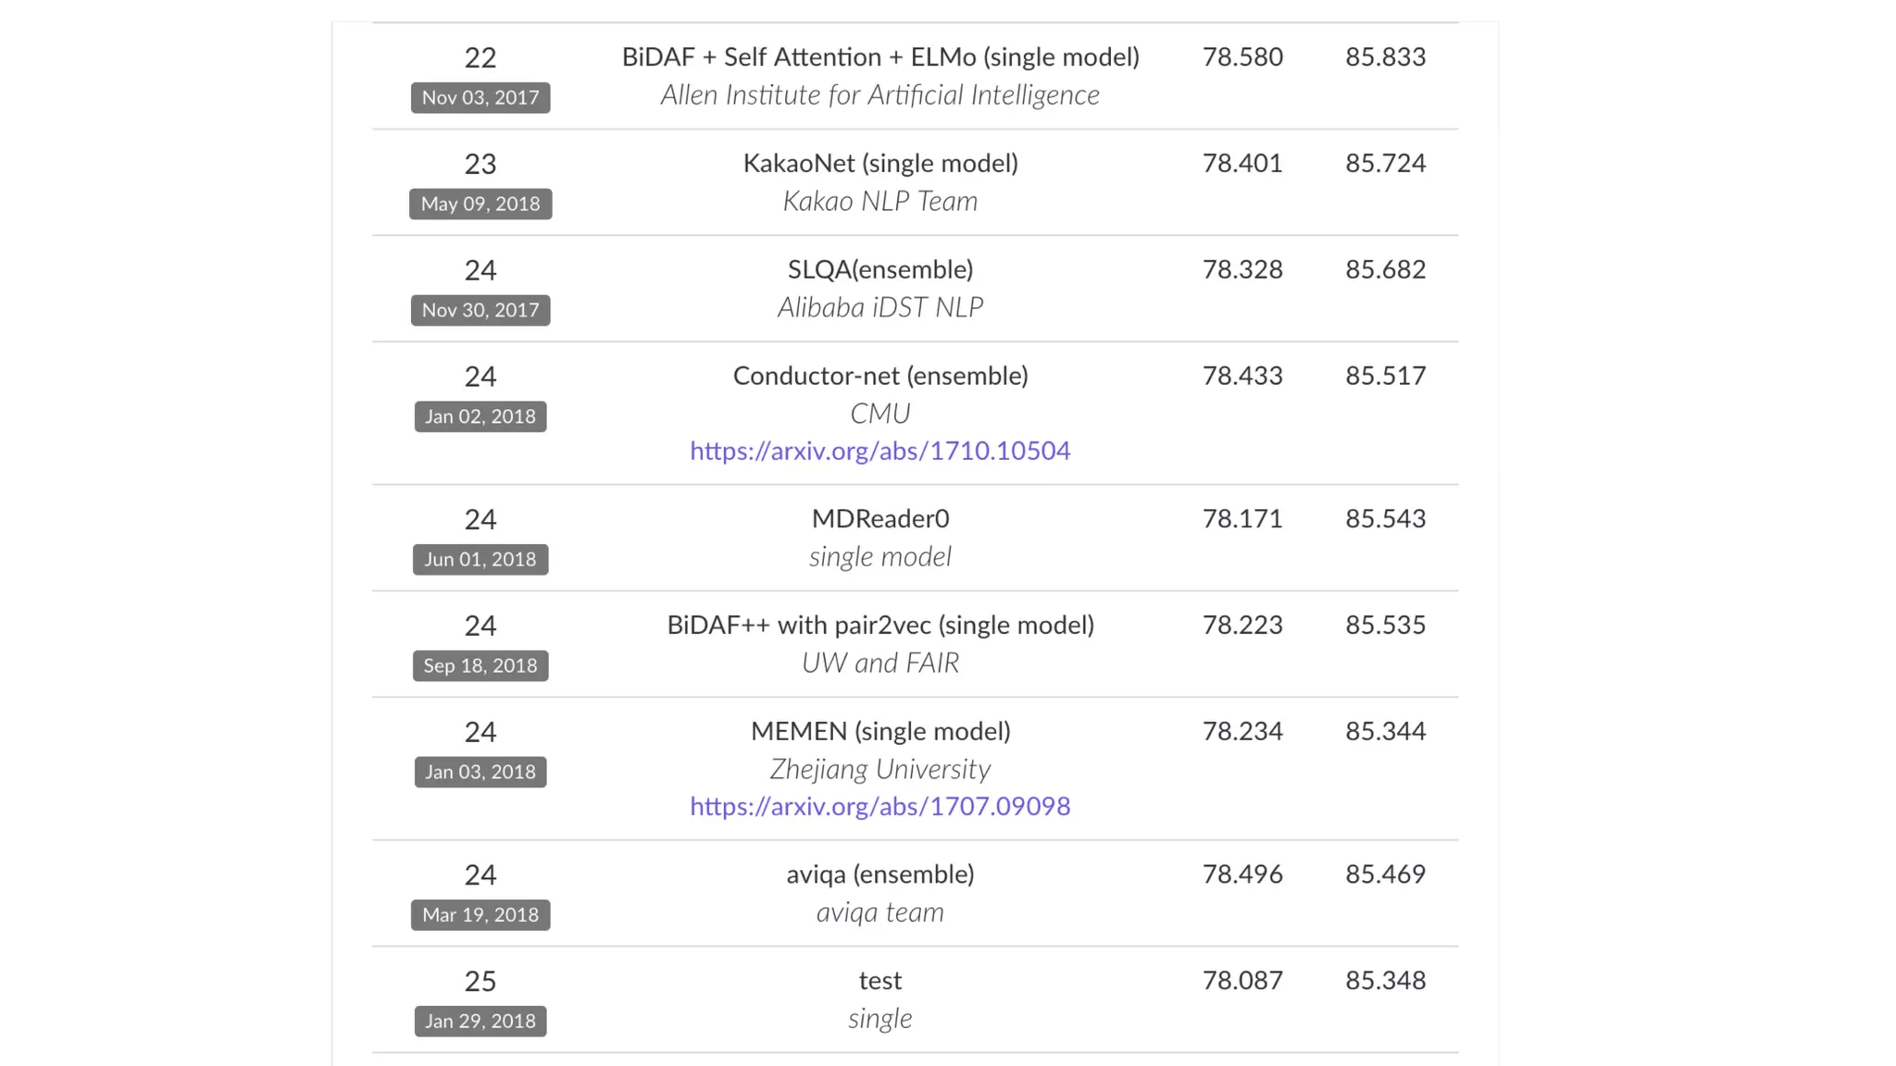Click the Jan 29, 2018 date badge
Viewport: 1896px width, 1066px height.
pos(480,1021)
